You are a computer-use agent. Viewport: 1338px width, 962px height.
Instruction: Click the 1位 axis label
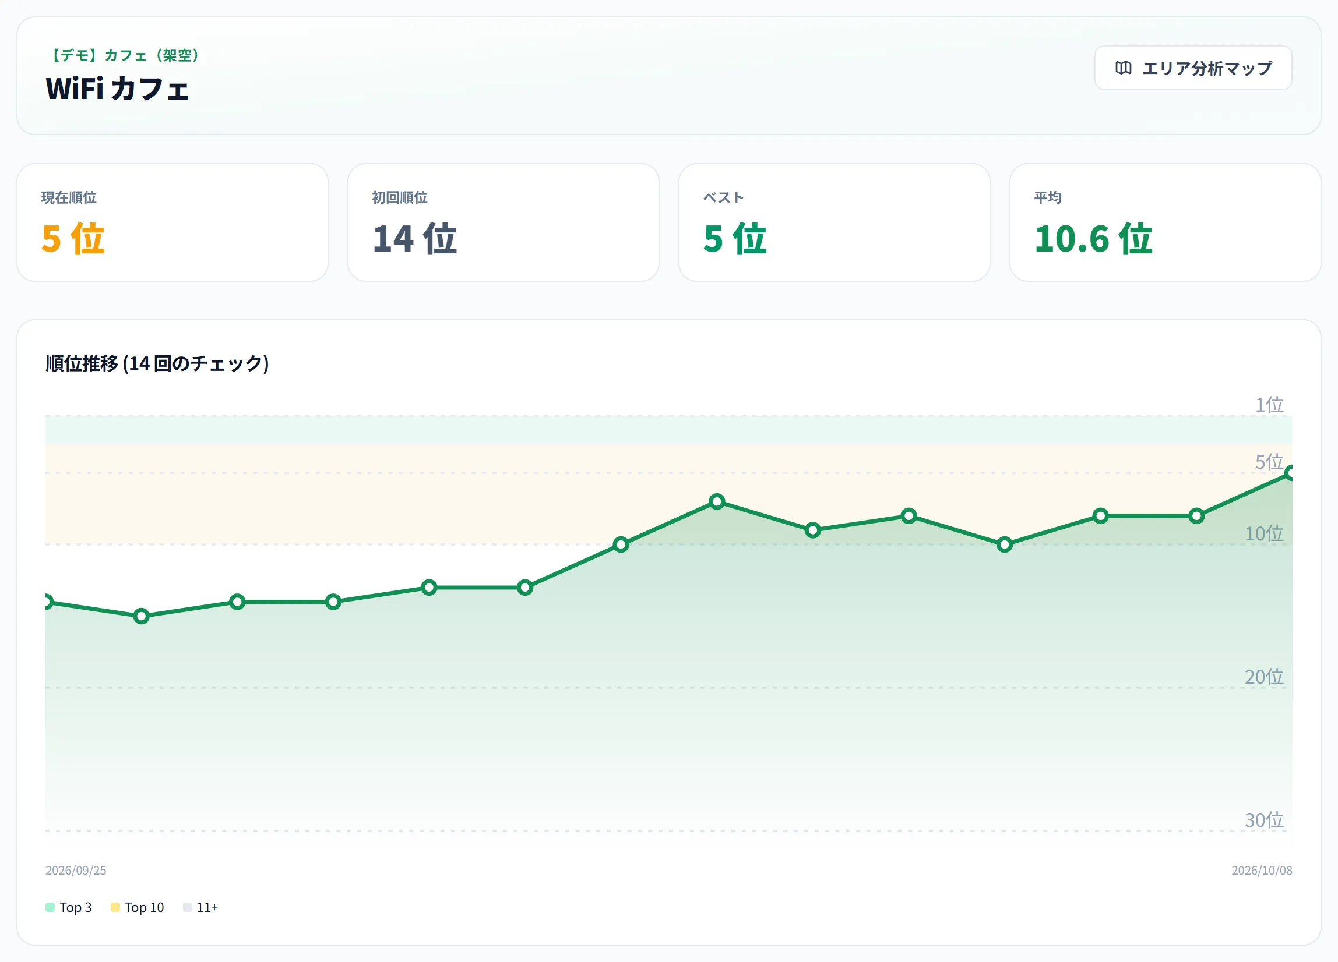pos(1269,405)
